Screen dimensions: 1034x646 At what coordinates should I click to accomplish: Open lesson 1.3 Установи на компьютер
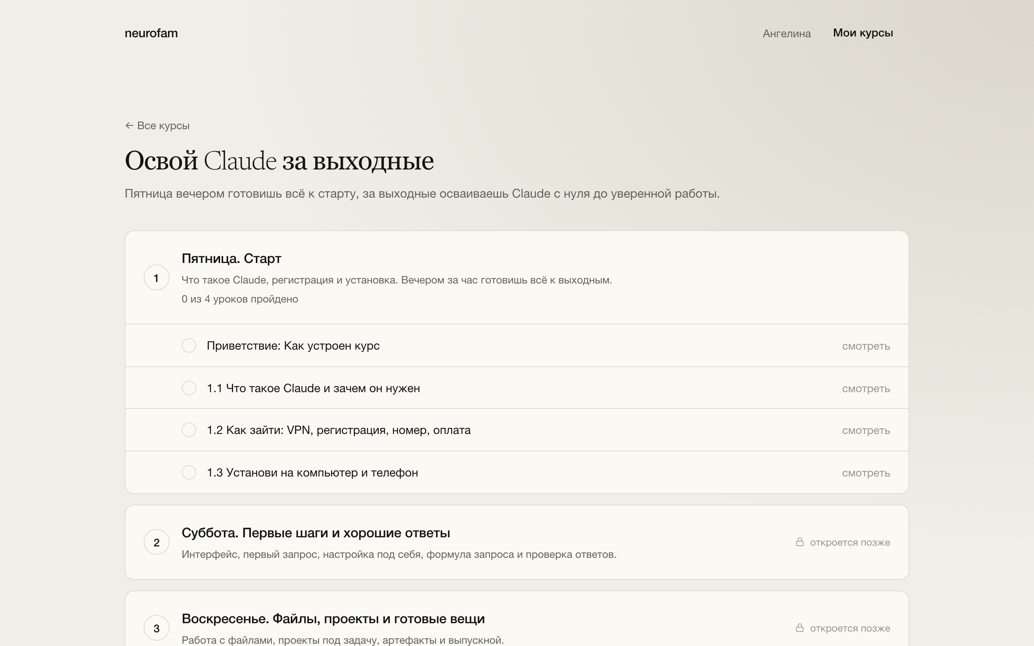[517, 473]
